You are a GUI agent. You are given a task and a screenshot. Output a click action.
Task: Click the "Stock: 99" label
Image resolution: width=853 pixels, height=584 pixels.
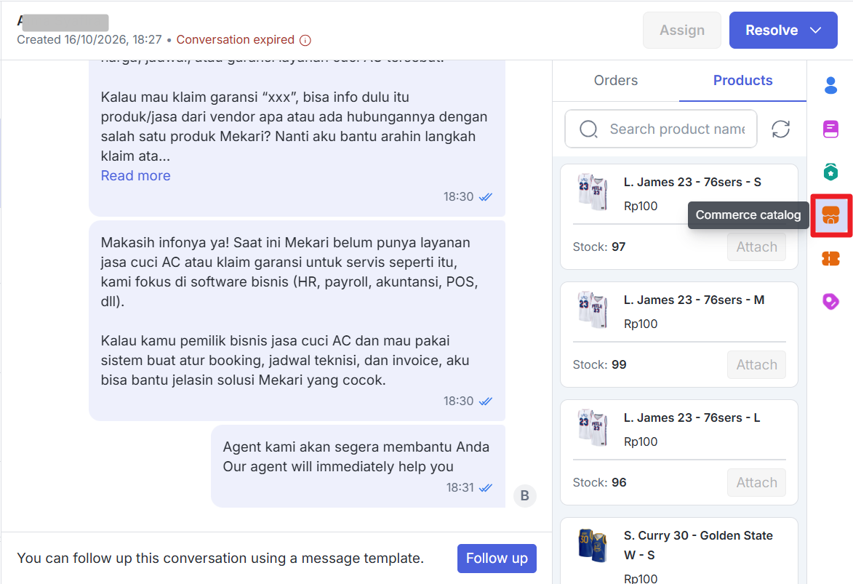[599, 364]
